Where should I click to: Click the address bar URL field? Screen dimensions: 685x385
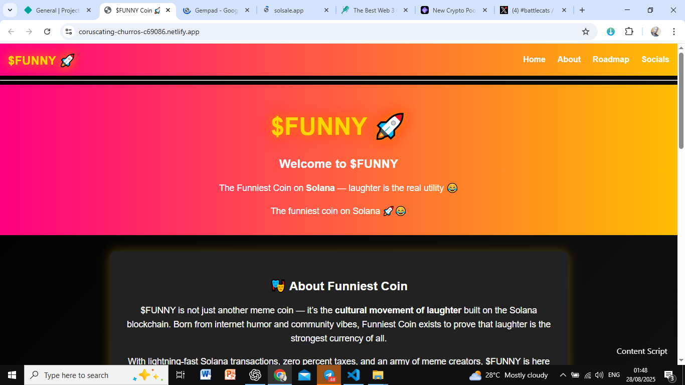[x=326, y=32]
